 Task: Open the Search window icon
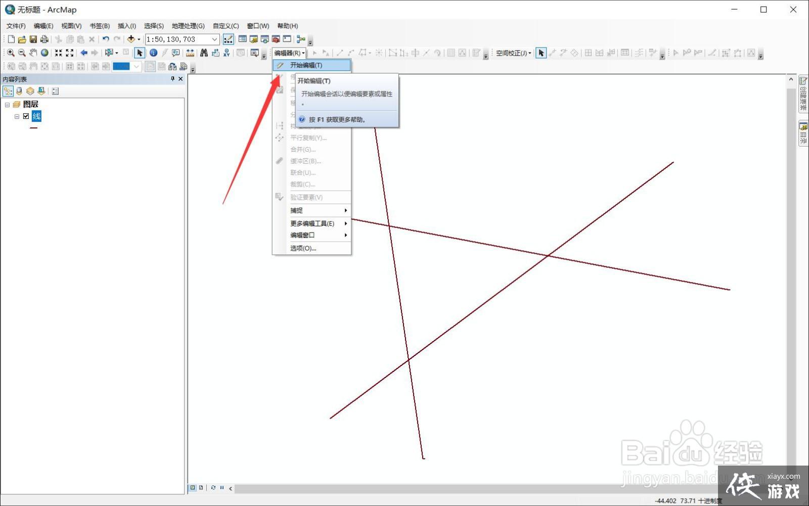coord(265,39)
